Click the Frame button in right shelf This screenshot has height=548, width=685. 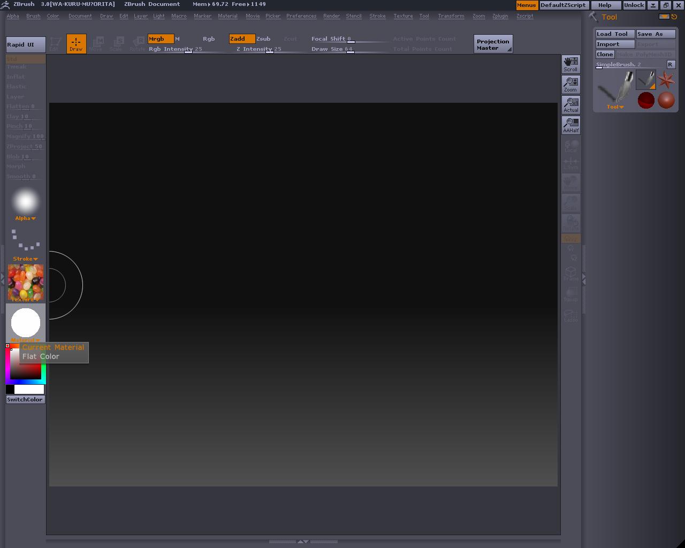(x=570, y=274)
